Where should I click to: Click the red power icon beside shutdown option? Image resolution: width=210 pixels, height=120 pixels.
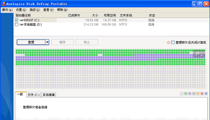click(168, 42)
